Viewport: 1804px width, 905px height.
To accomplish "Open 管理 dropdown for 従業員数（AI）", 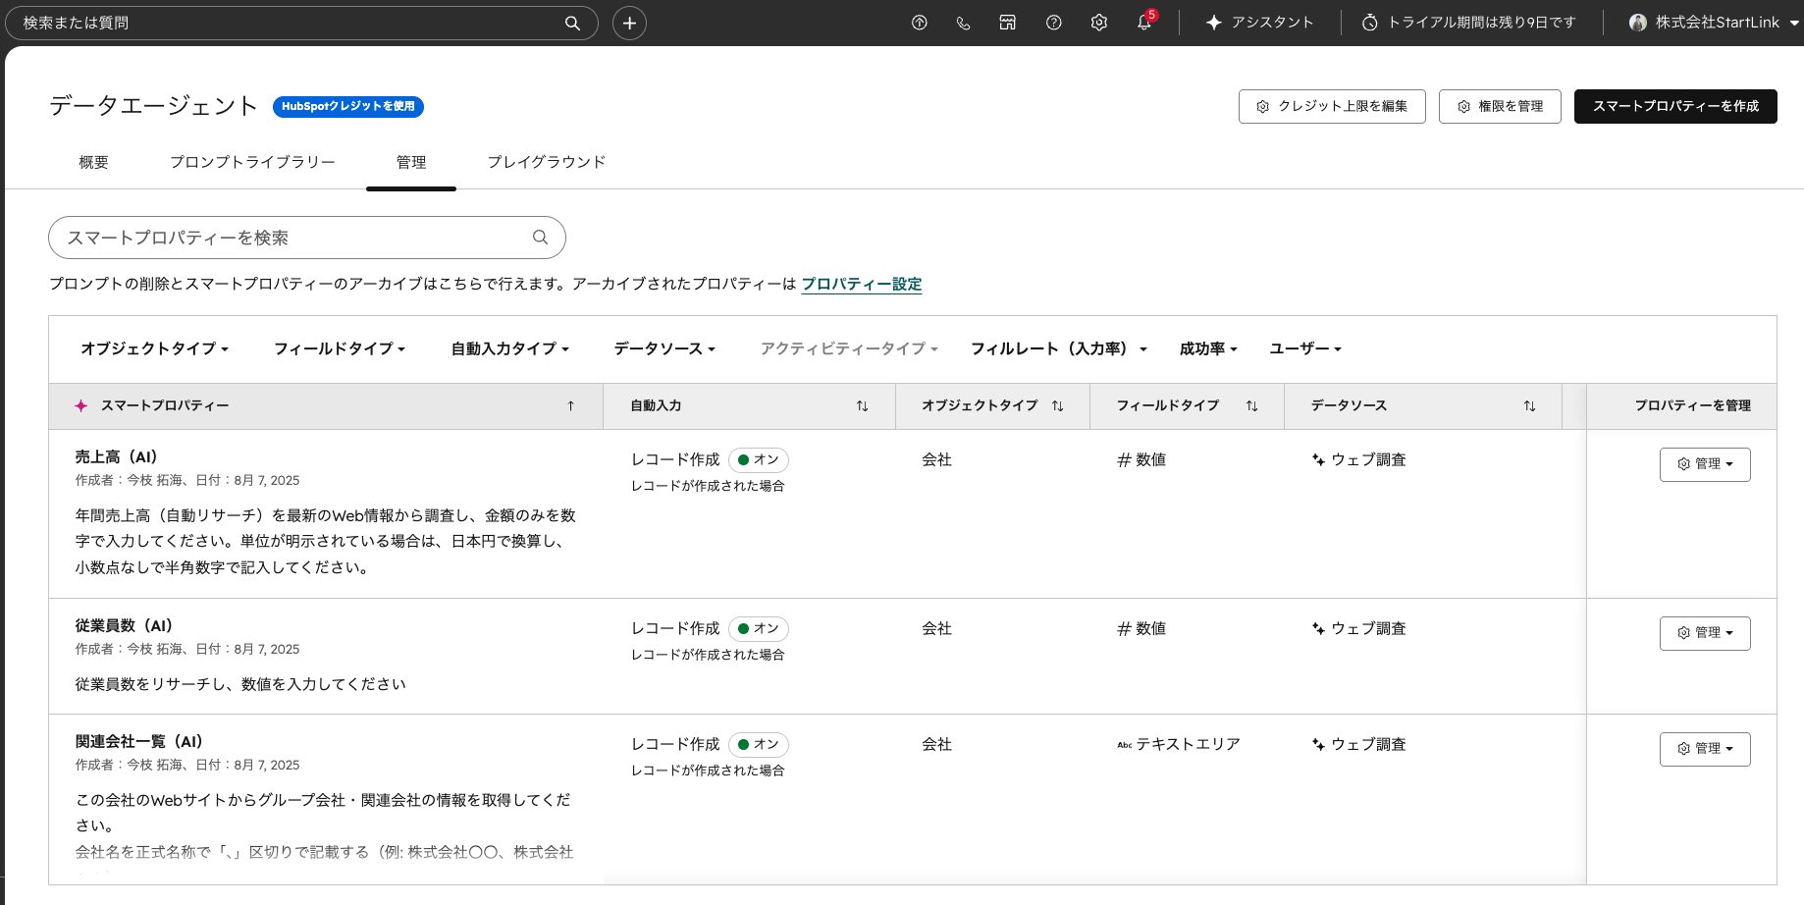I will (1705, 633).
